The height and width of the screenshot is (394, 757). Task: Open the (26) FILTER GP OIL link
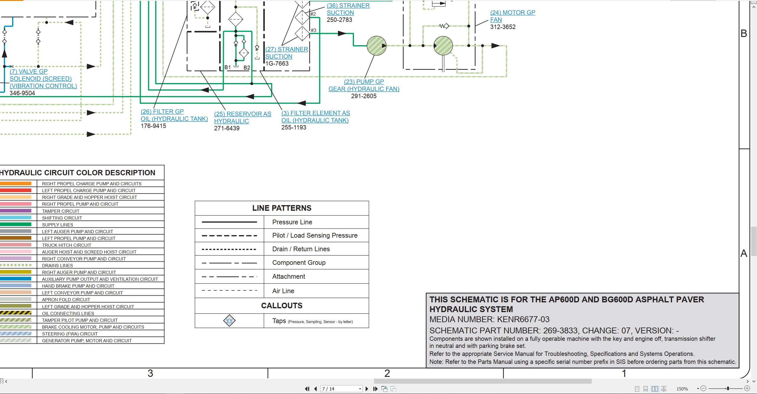(174, 115)
